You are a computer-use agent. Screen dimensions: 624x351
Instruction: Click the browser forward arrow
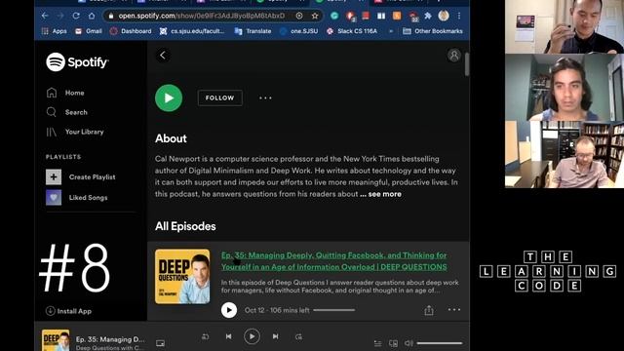(x=60, y=16)
